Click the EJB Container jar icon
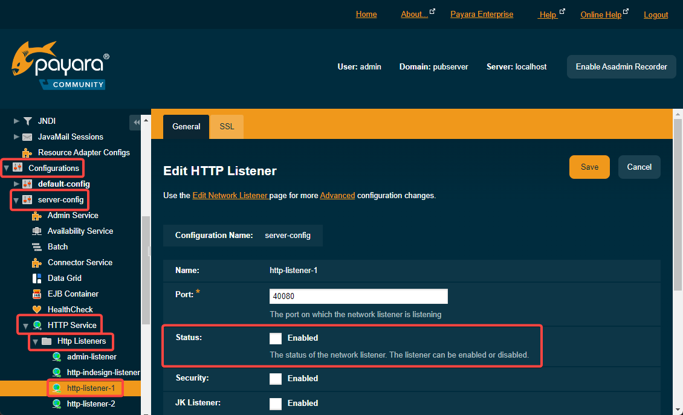Image resolution: width=683 pixels, height=415 pixels. pyautogui.click(x=37, y=294)
